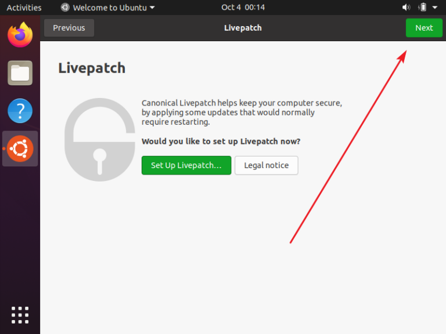Launch the Files manager from the dock
446x334 pixels.
click(20, 72)
